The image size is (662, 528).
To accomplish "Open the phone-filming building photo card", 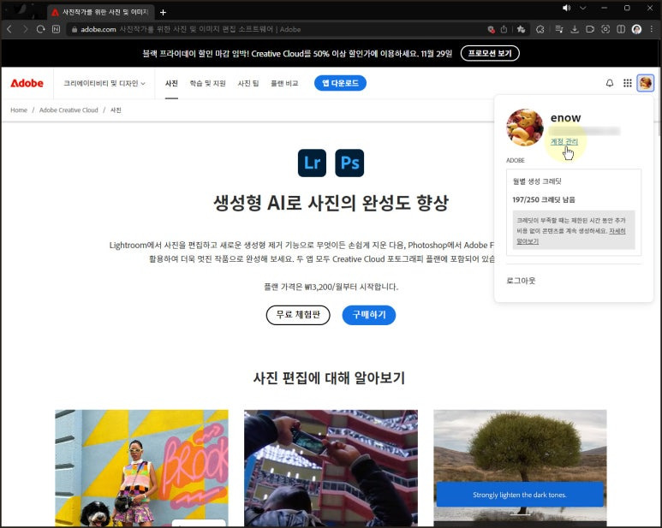I will (x=331, y=468).
